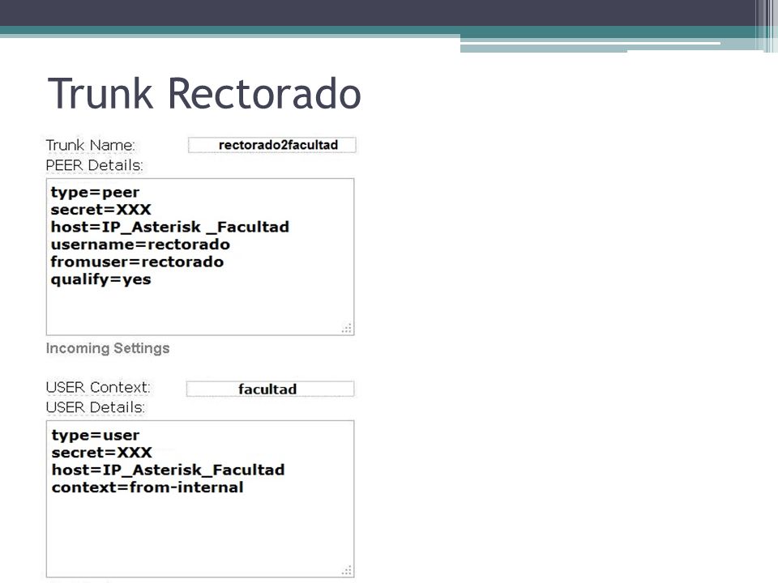This screenshot has width=778, height=583.
Task: Click the 'secret=XXX' line in PEER Details
Action: (x=100, y=209)
